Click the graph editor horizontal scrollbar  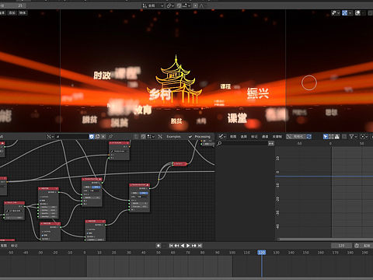click(x=325, y=239)
